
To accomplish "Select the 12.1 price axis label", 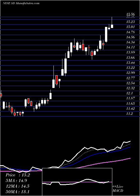I will (130, 93).
